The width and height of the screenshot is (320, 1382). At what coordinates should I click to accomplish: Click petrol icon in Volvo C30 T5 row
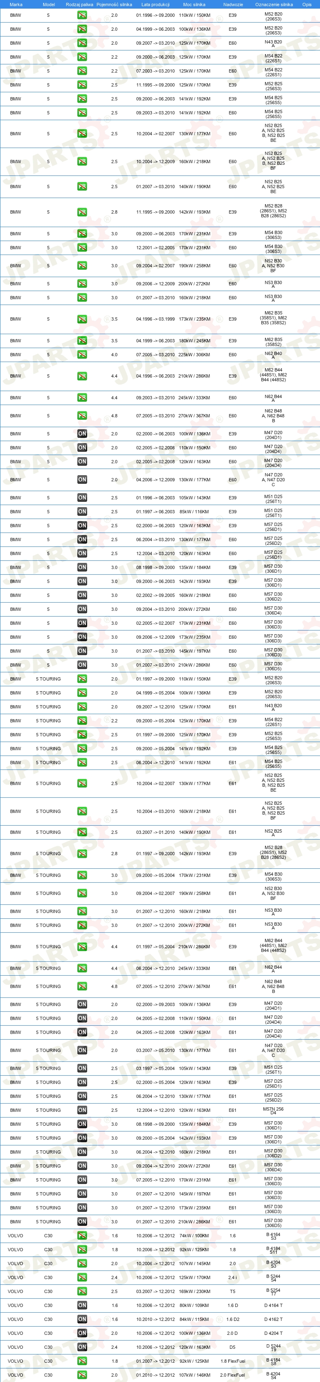[x=82, y=1291]
